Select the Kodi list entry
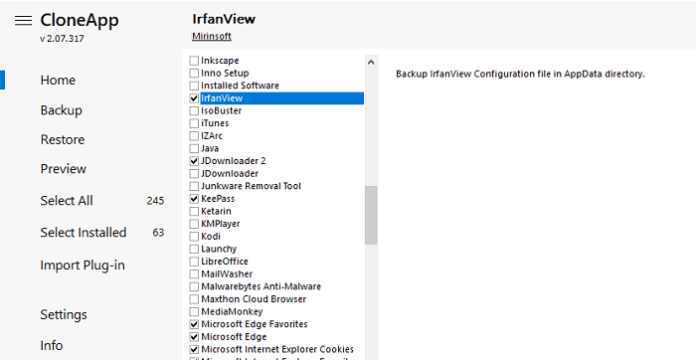The image size is (696, 360). 211,236
